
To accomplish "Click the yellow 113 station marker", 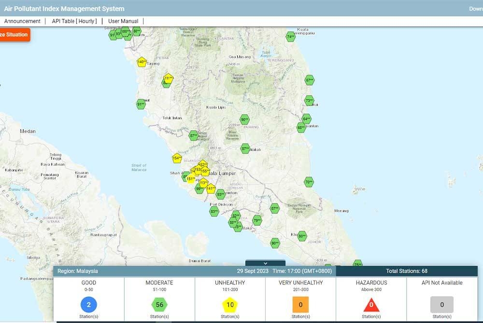I will coord(203,182).
